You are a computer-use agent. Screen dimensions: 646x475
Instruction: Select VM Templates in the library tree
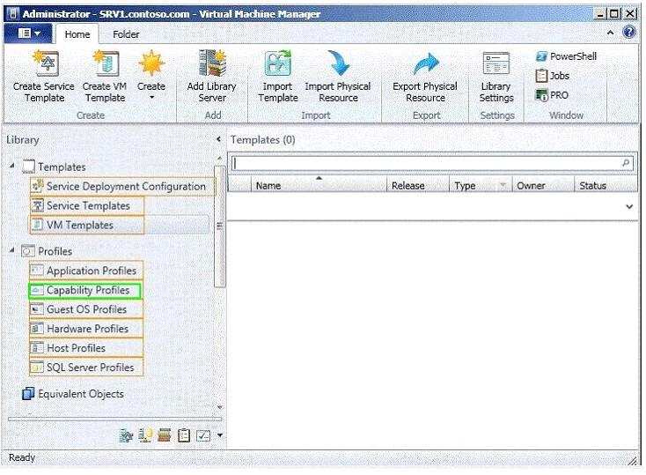87,225
